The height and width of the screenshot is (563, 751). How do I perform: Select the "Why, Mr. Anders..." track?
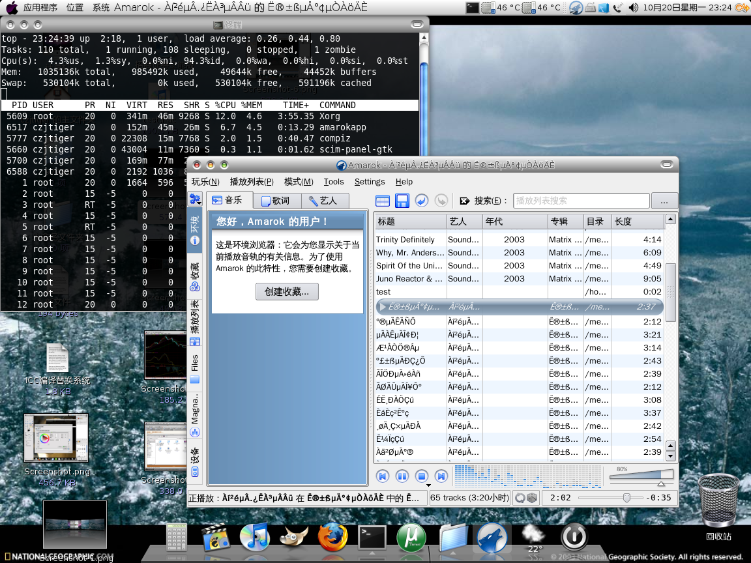coord(519,252)
